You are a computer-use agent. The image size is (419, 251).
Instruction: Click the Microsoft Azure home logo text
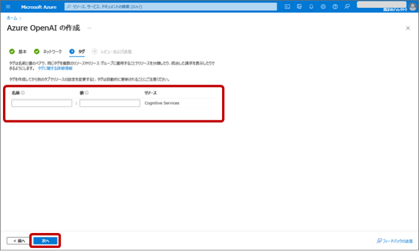[x=39, y=7]
